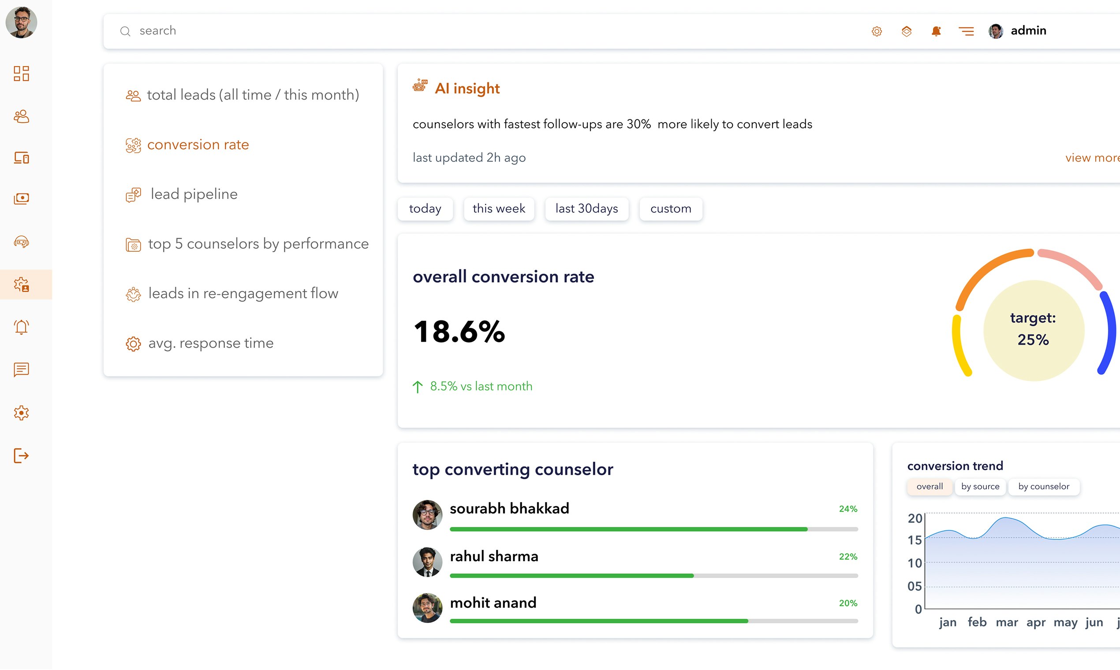The height and width of the screenshot is (670, 1120).
Task: Select the 'this week' time filter
Action: point(499,208)
